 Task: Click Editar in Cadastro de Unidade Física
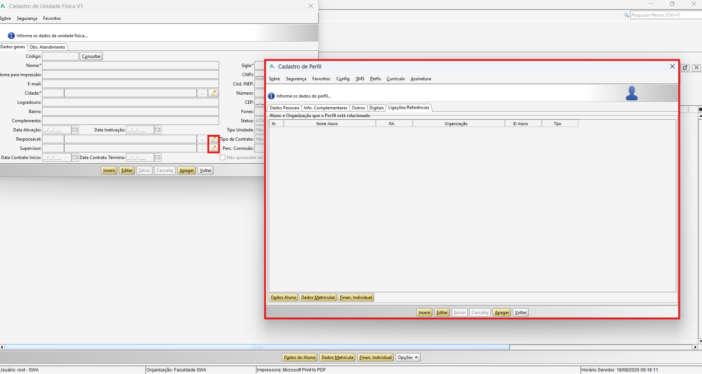(127, 170)
